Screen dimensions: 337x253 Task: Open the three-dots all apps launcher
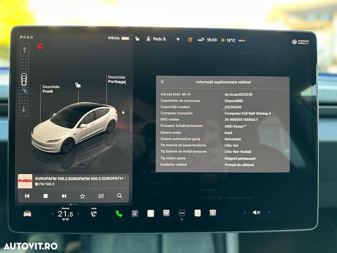[182, 213]
